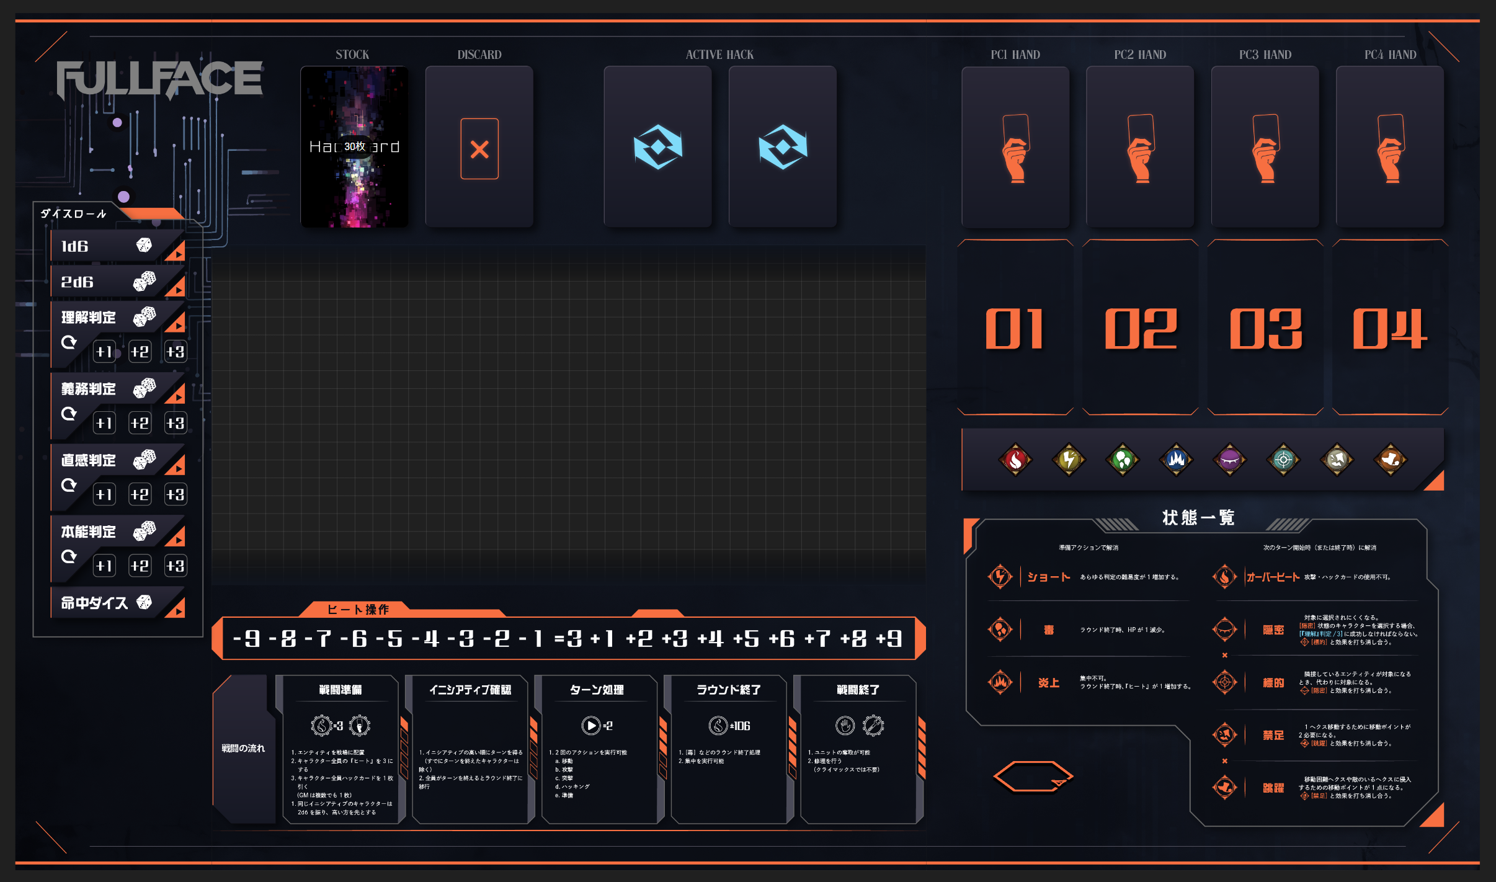Viewport: 1496px width, 882px height.
Task: Click the orange X discard pile card
Action: [479, 148]
